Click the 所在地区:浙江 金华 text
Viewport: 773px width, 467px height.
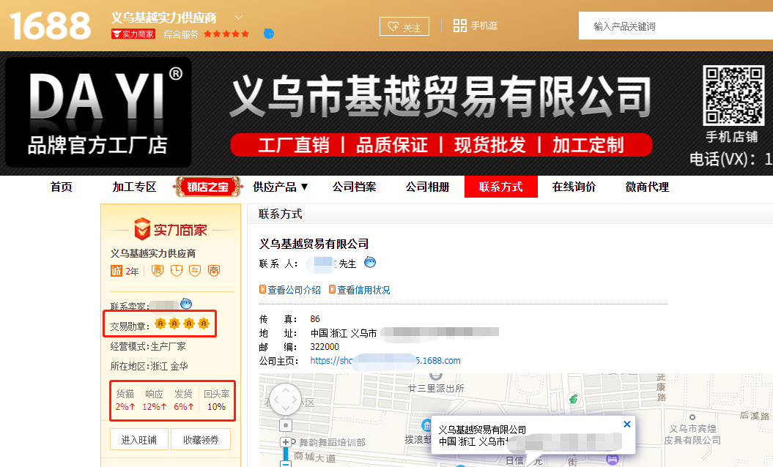(149, 366)
